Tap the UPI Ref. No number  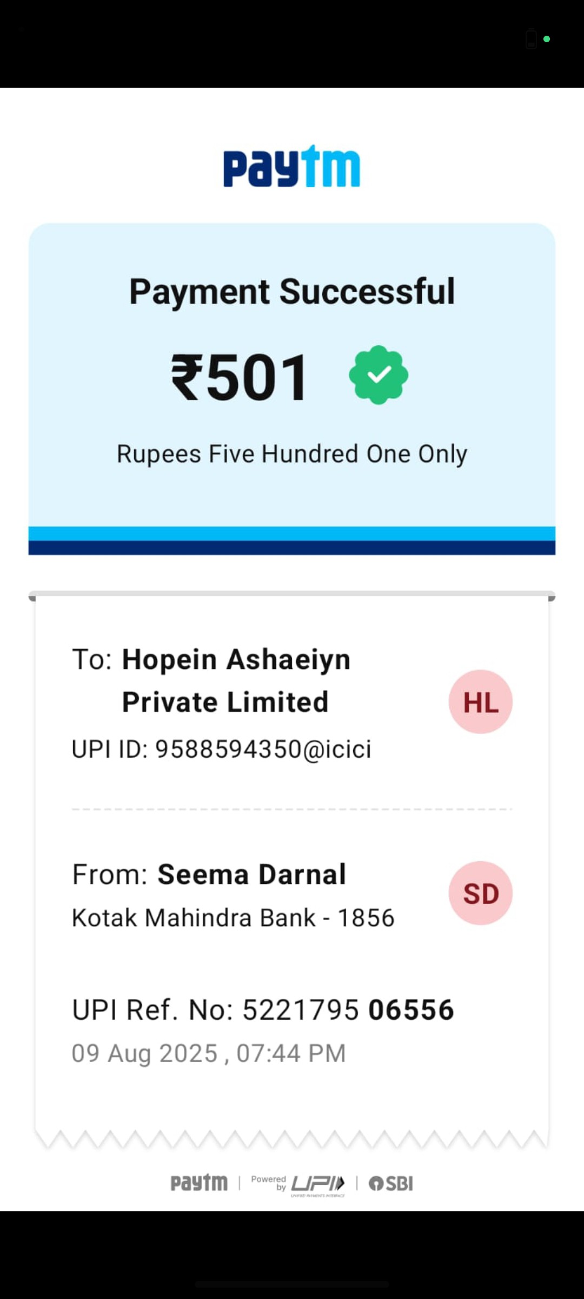pos(348,1009)
